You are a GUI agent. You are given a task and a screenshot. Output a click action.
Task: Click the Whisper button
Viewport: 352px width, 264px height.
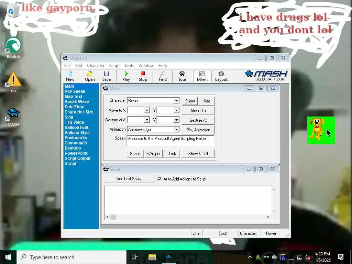[x=153, y=154]
